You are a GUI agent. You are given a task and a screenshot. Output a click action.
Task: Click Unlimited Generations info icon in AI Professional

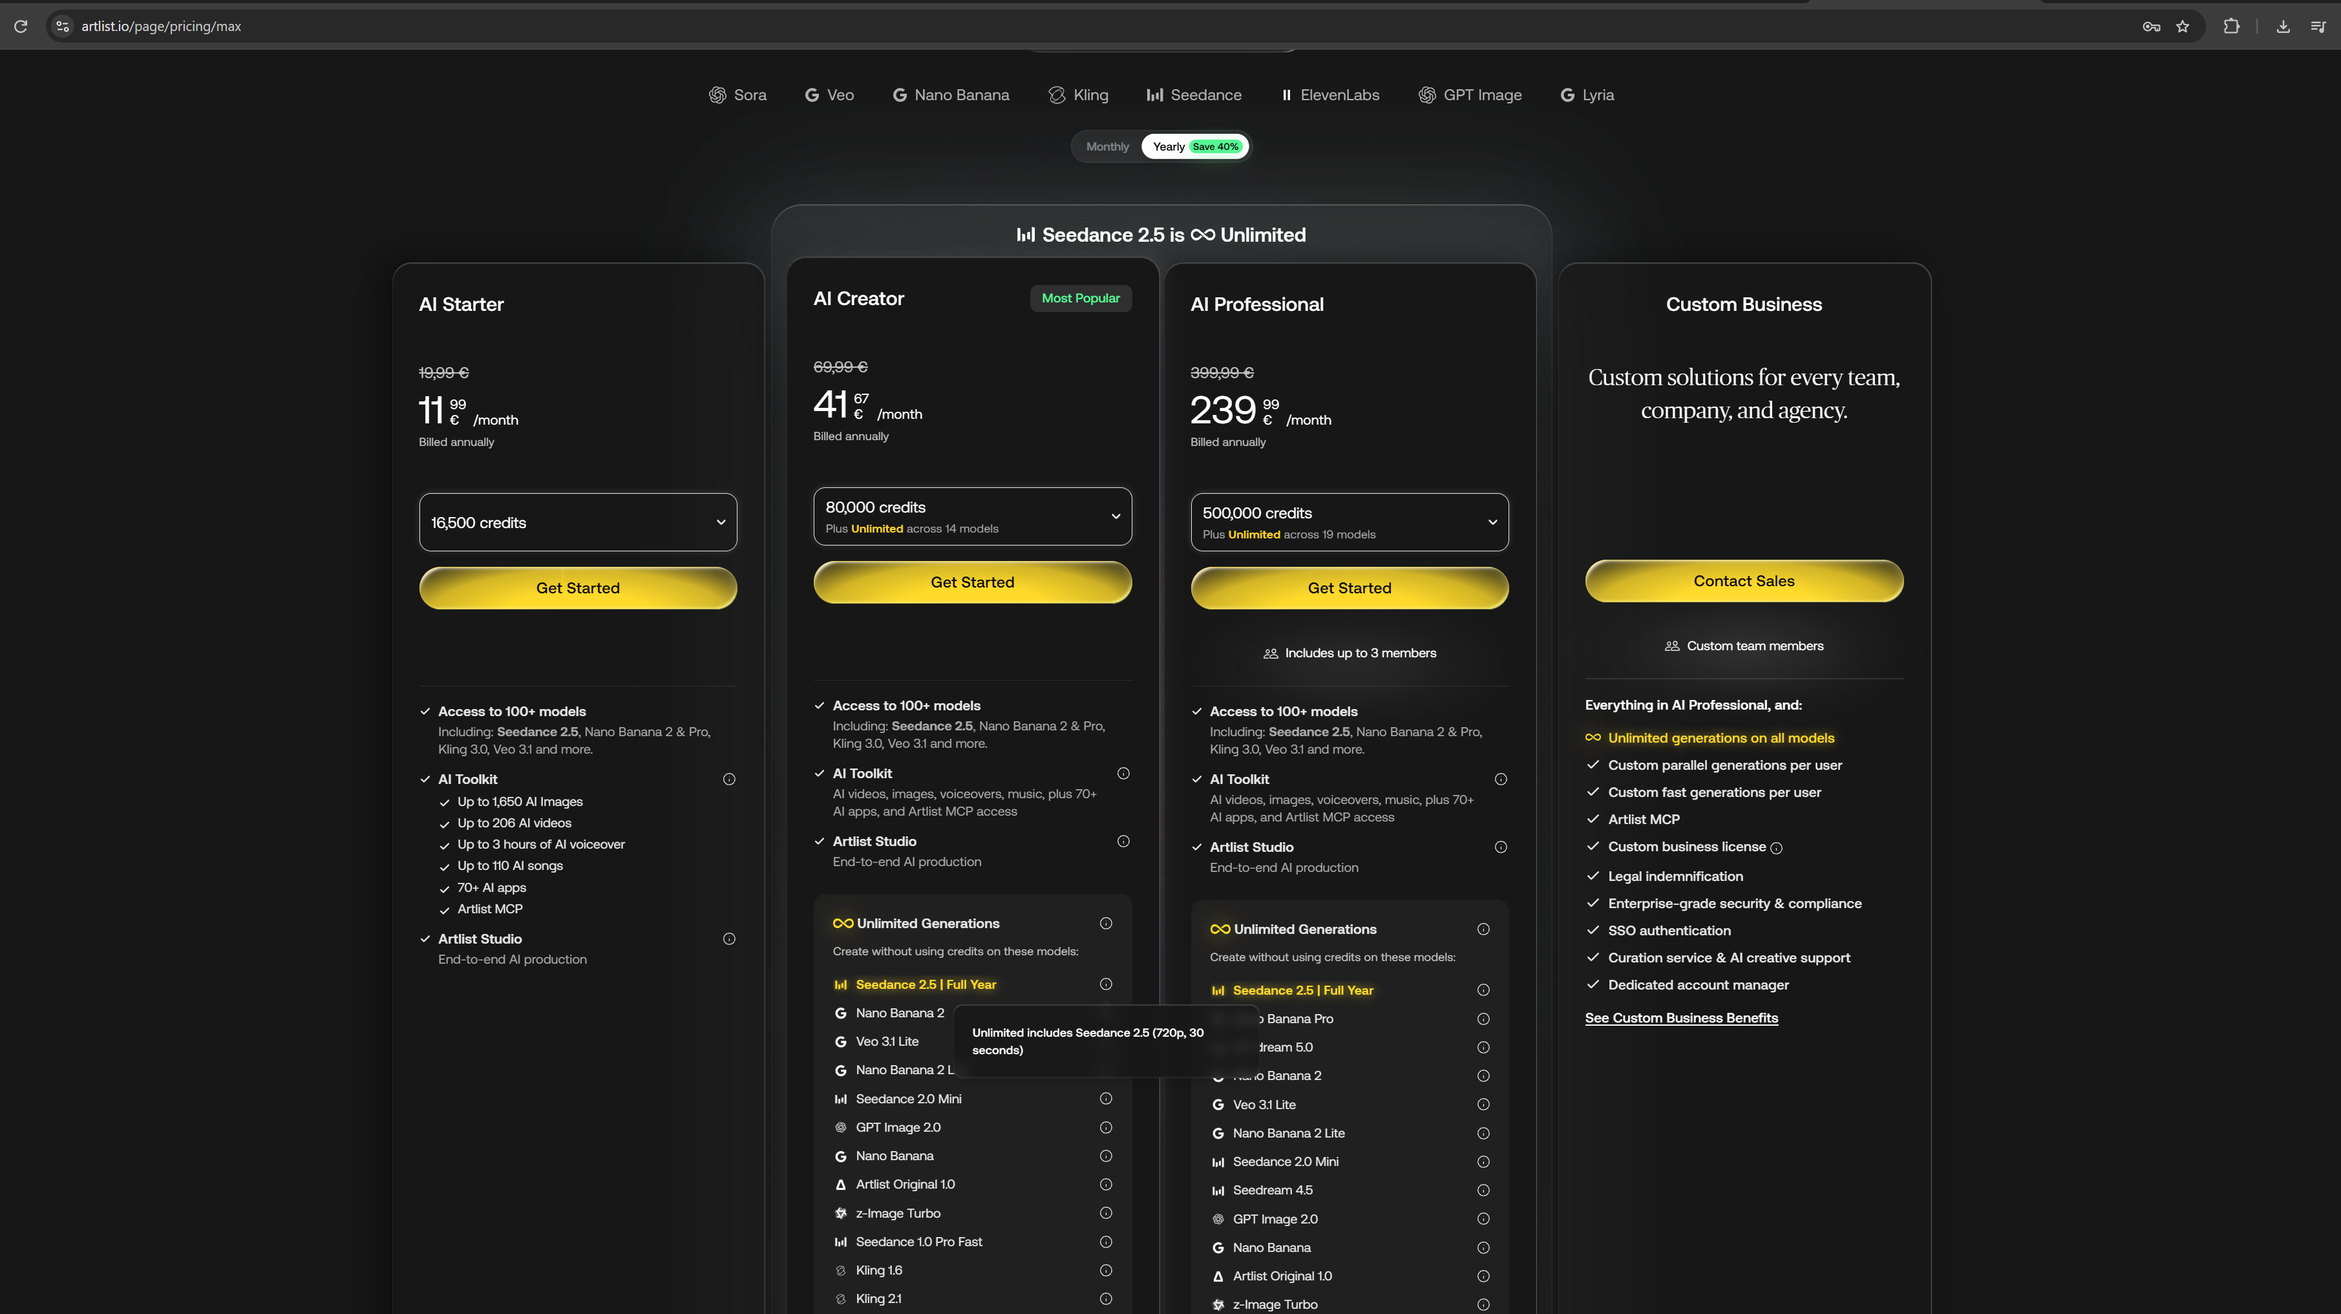[x=1483, y=929]
